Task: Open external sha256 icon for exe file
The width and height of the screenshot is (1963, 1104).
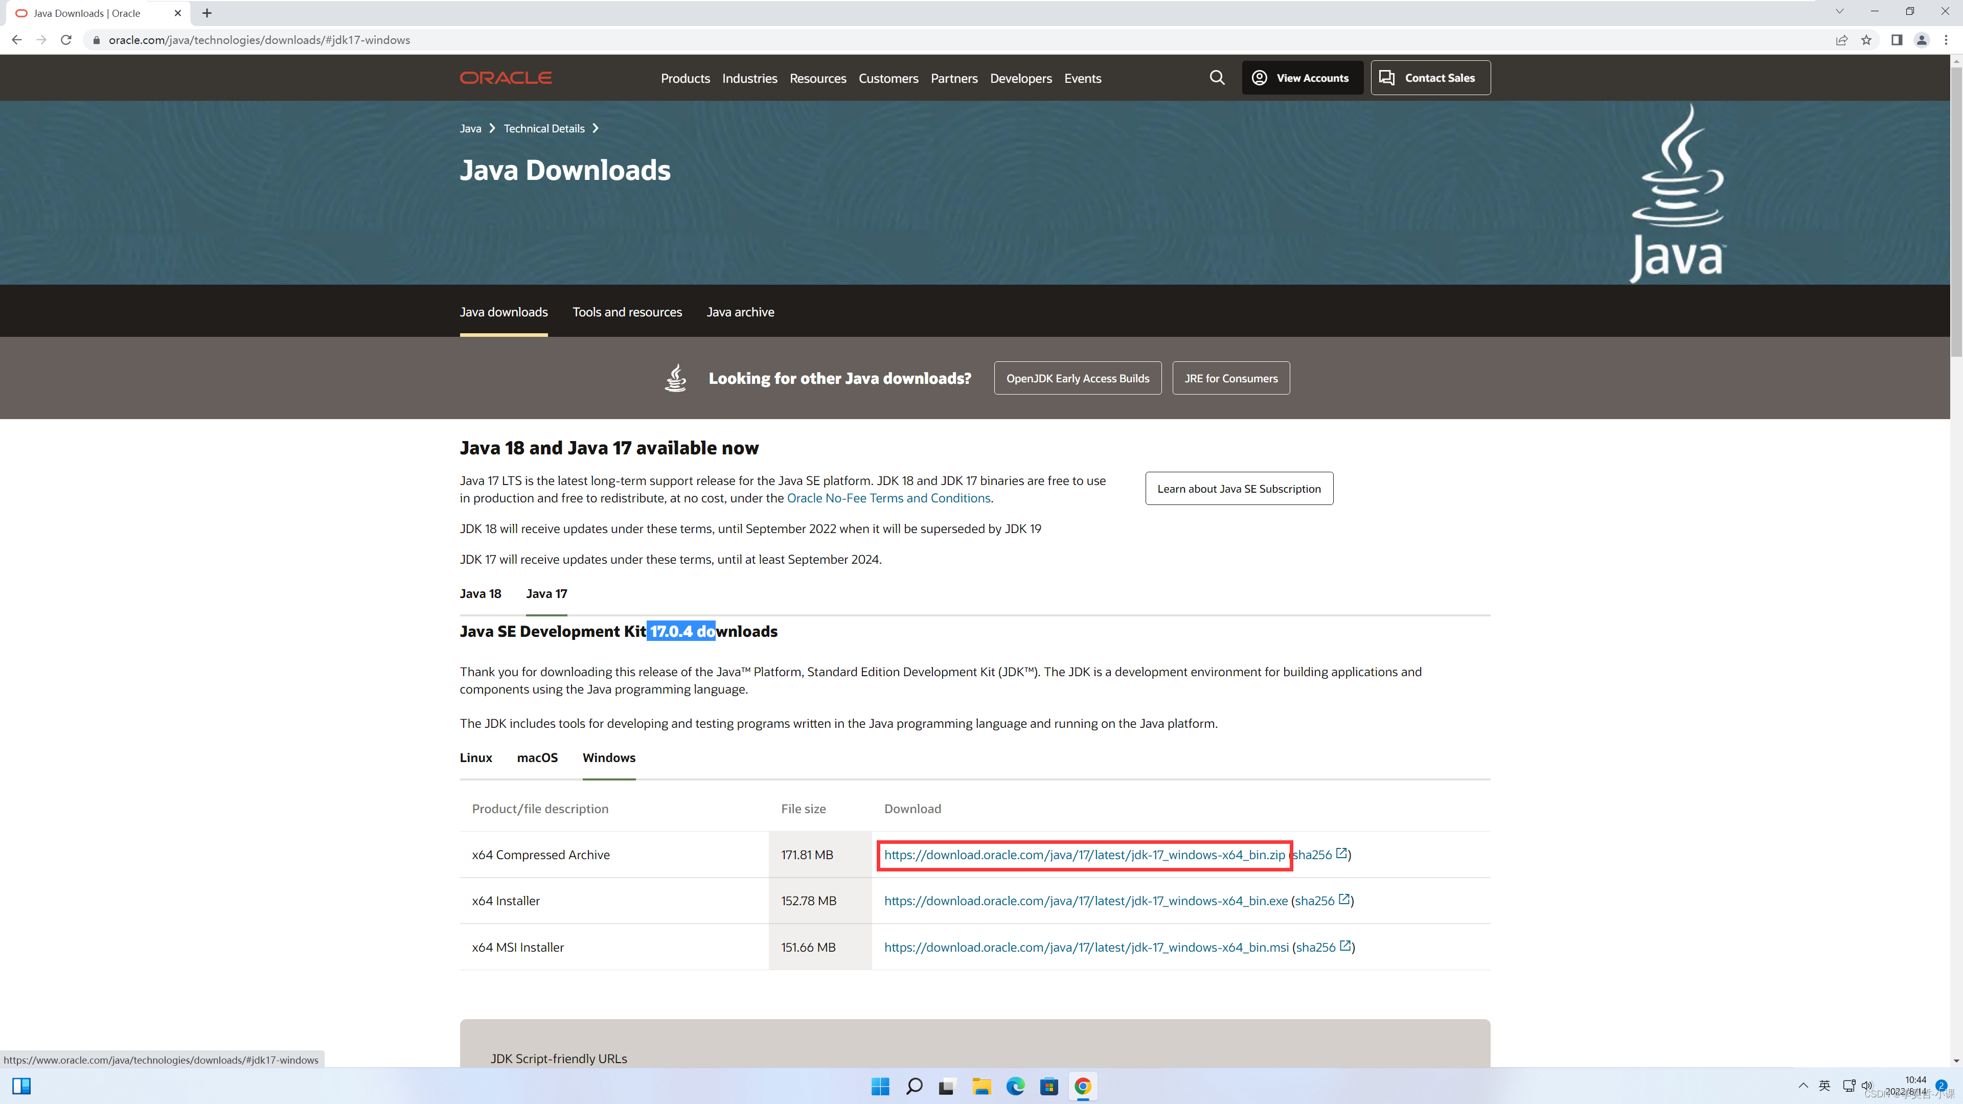Action: pyautogui.click(x=1344, y=899)
